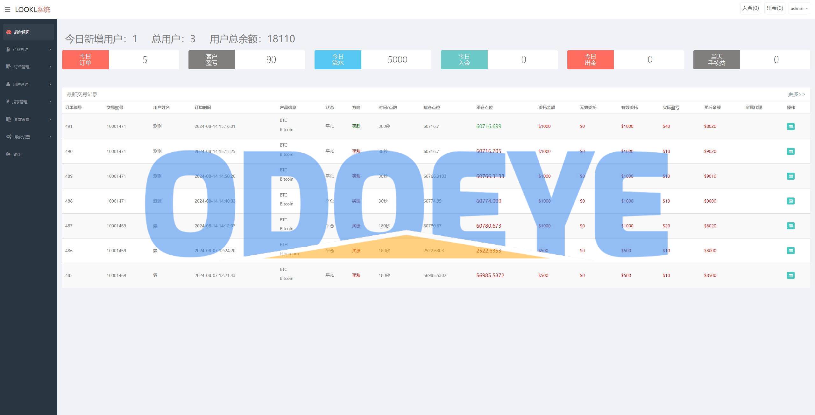Expand 产品管理 submenu in sidebar
This screenshot has height=415, width=815.
tap(29, 49)
